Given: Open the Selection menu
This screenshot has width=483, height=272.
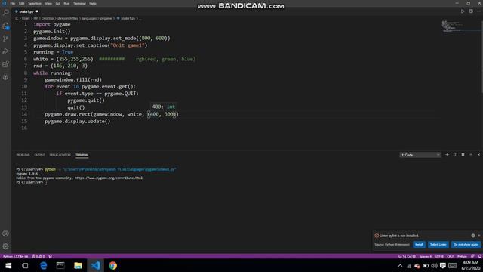Looking at the screenshot, I should coord(35,3).
